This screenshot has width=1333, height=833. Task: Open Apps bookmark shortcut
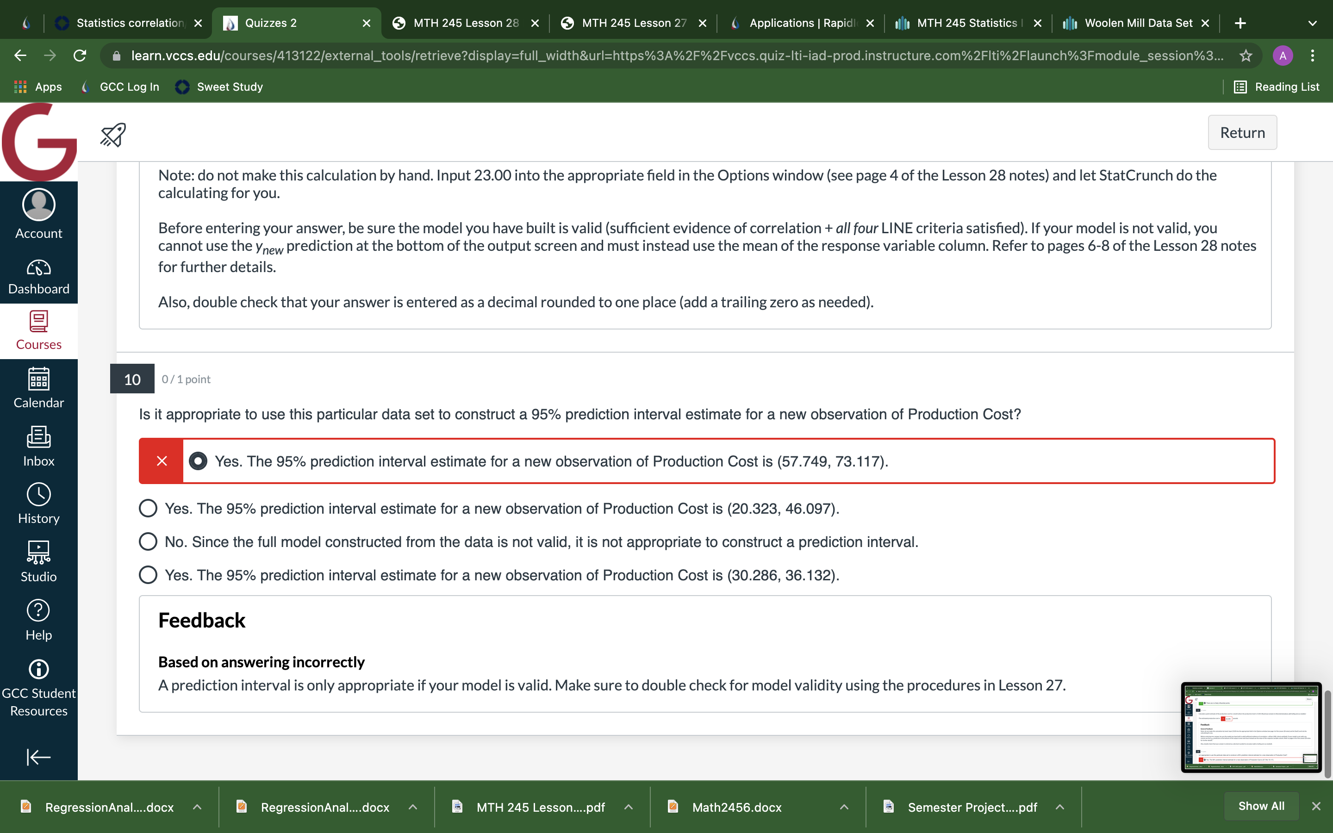(x=37, y=87)
